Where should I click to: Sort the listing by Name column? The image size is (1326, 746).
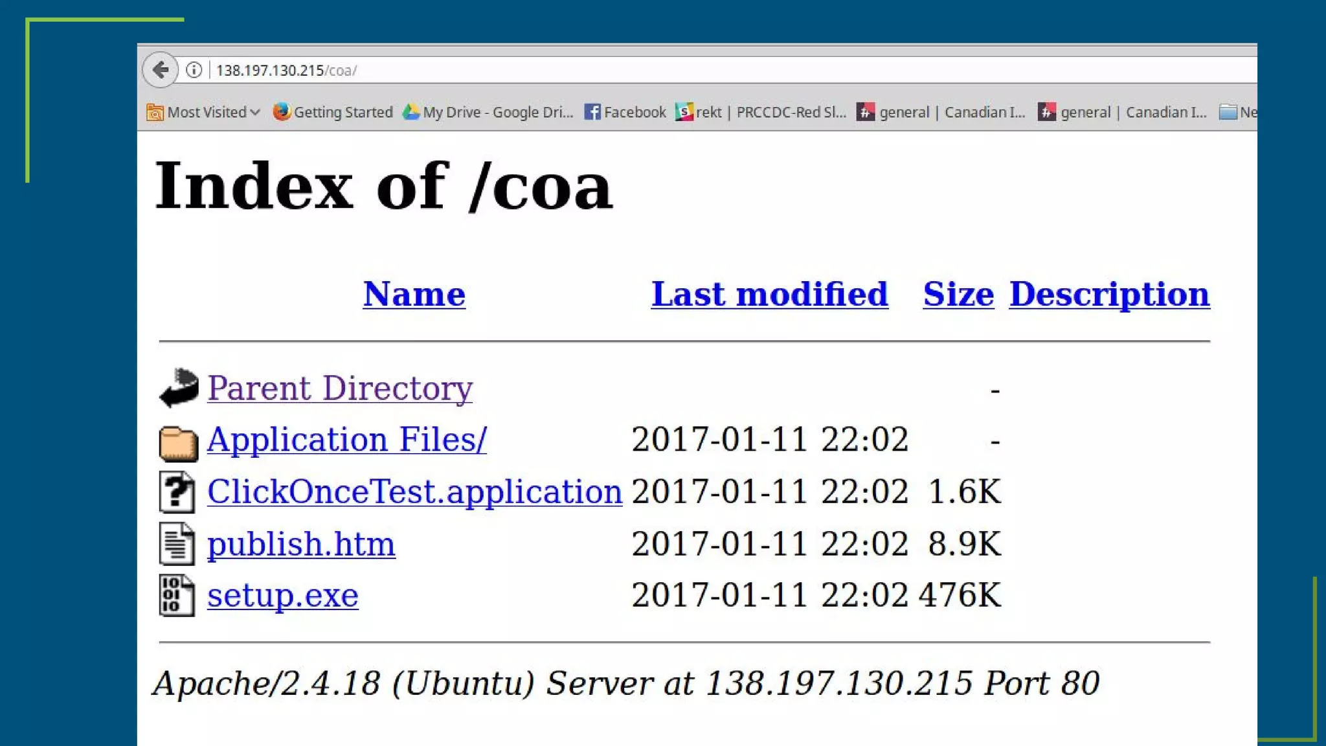coord(414,294)
